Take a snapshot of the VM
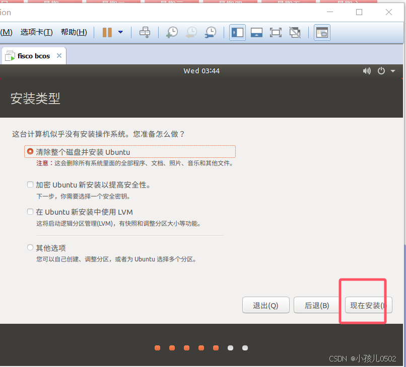Viewport: 406px width, 367px height. (172, 32)
